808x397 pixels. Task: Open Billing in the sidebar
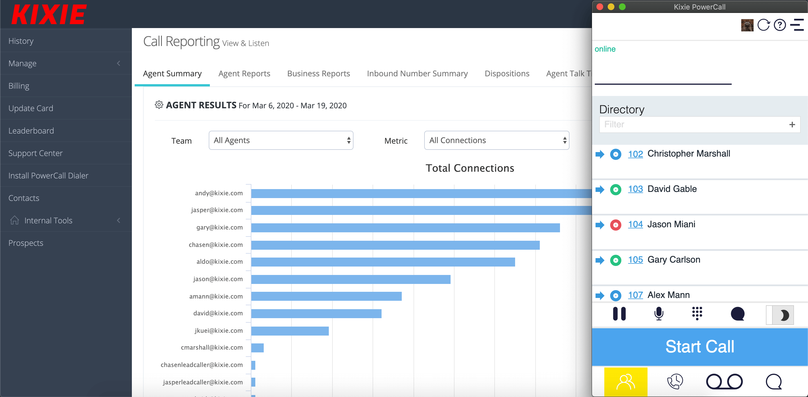pyautogui.click(x=66, y=86)
